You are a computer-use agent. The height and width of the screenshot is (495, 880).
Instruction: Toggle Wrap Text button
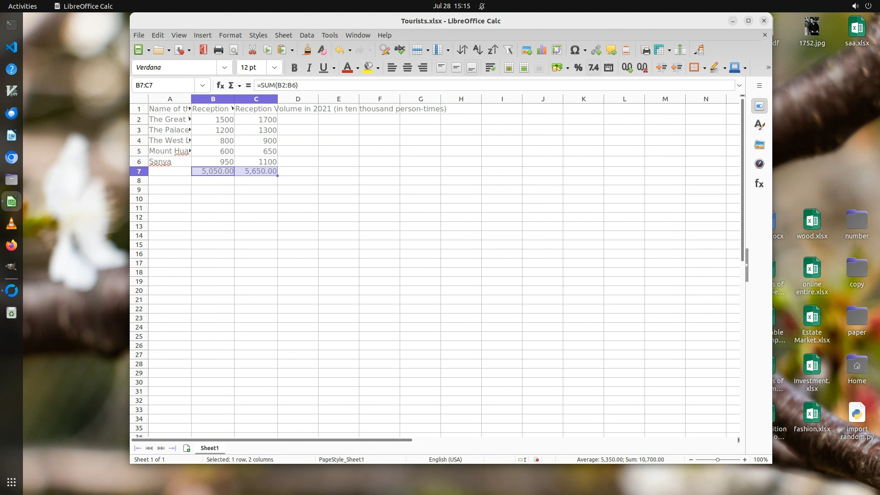click(490, 68)
